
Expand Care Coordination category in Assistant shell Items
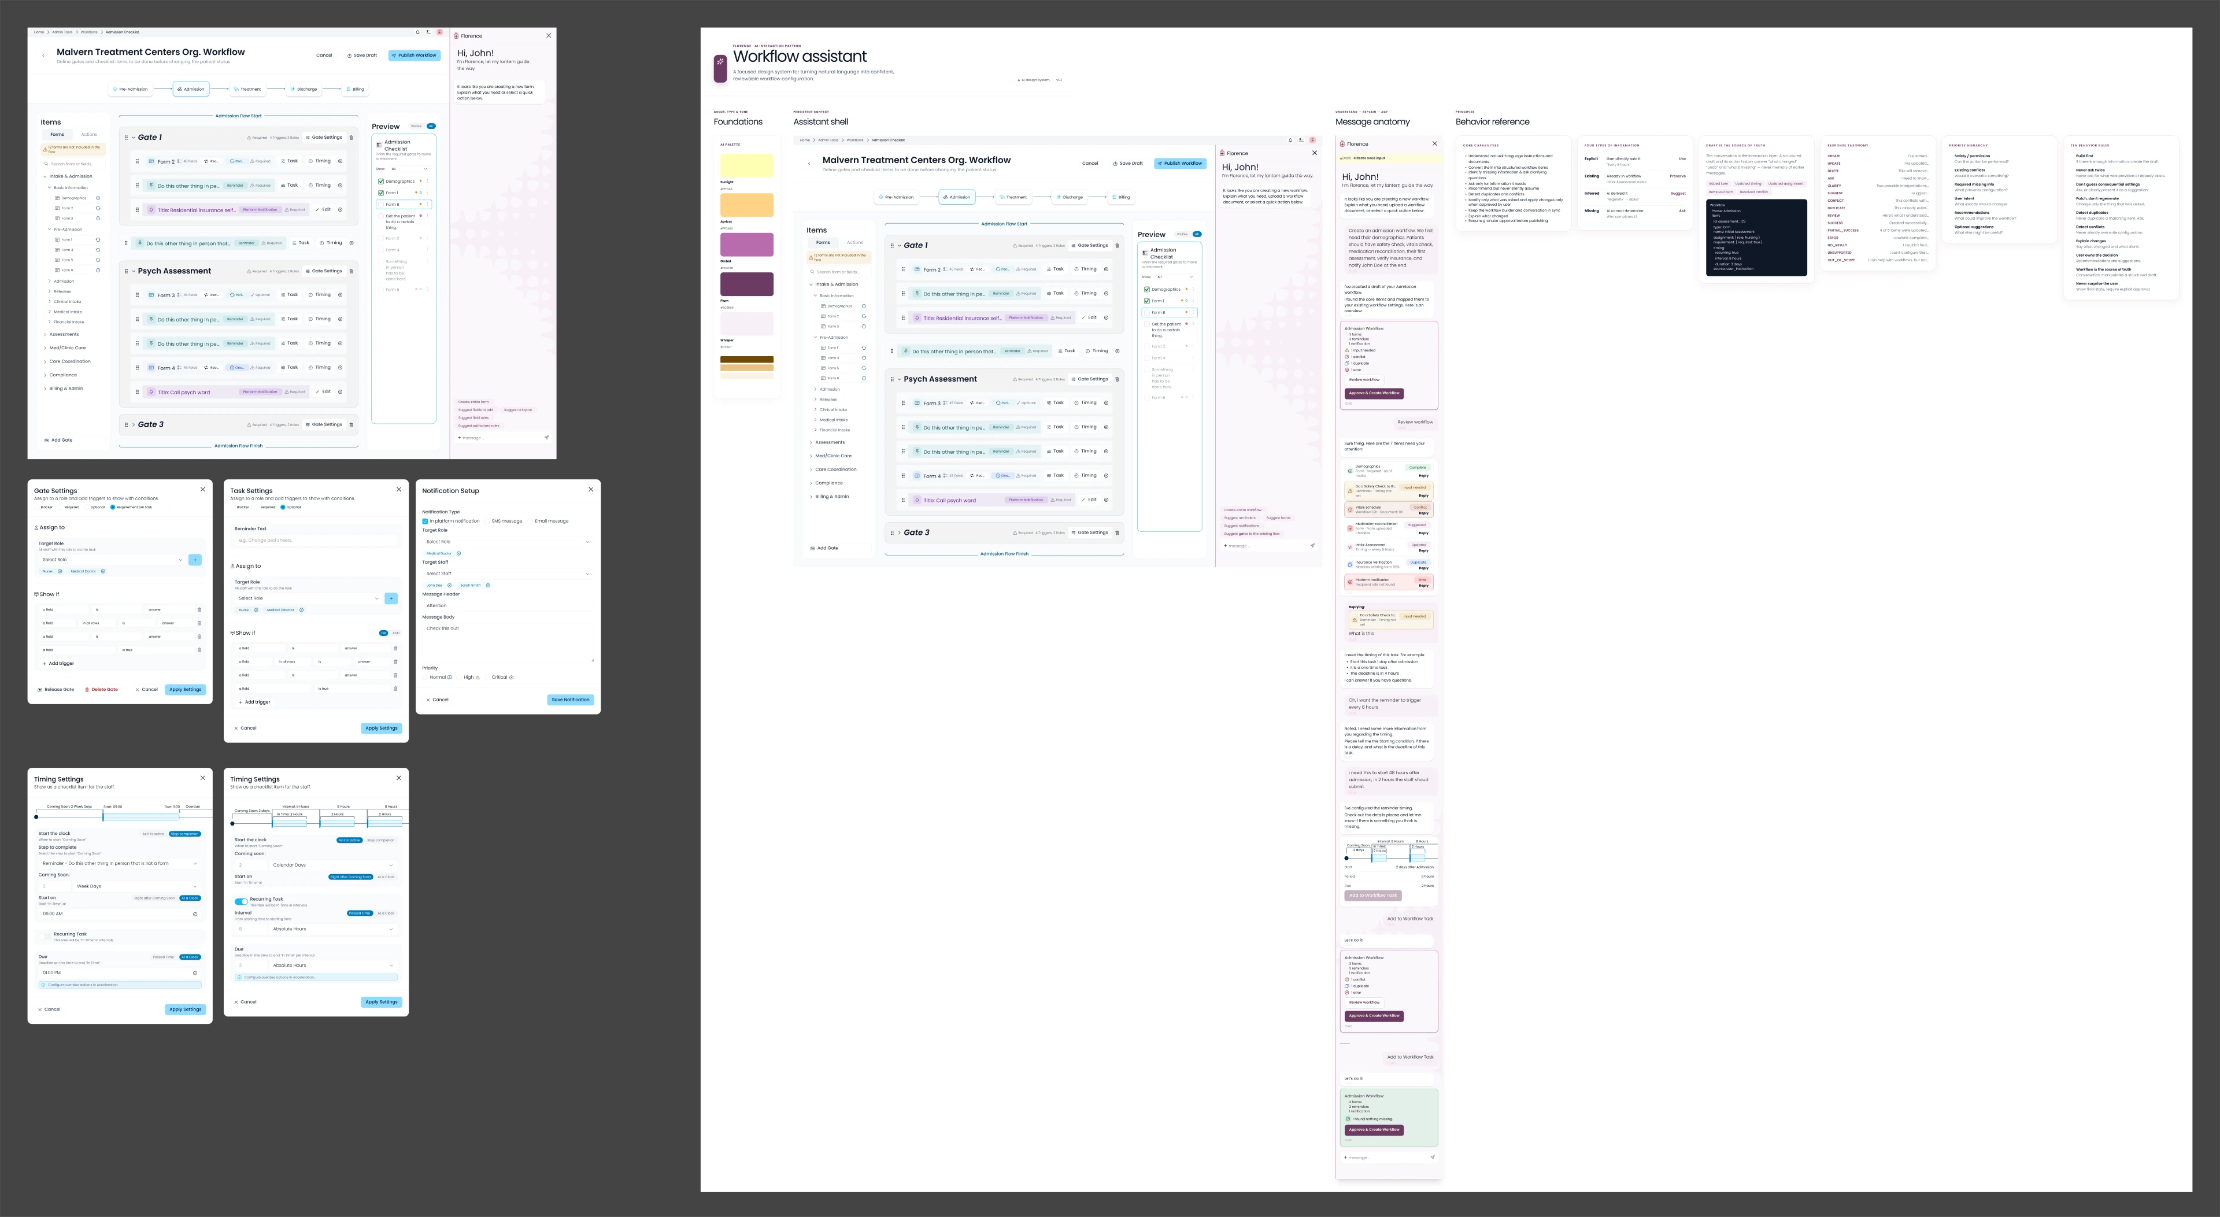click(811, 469)
